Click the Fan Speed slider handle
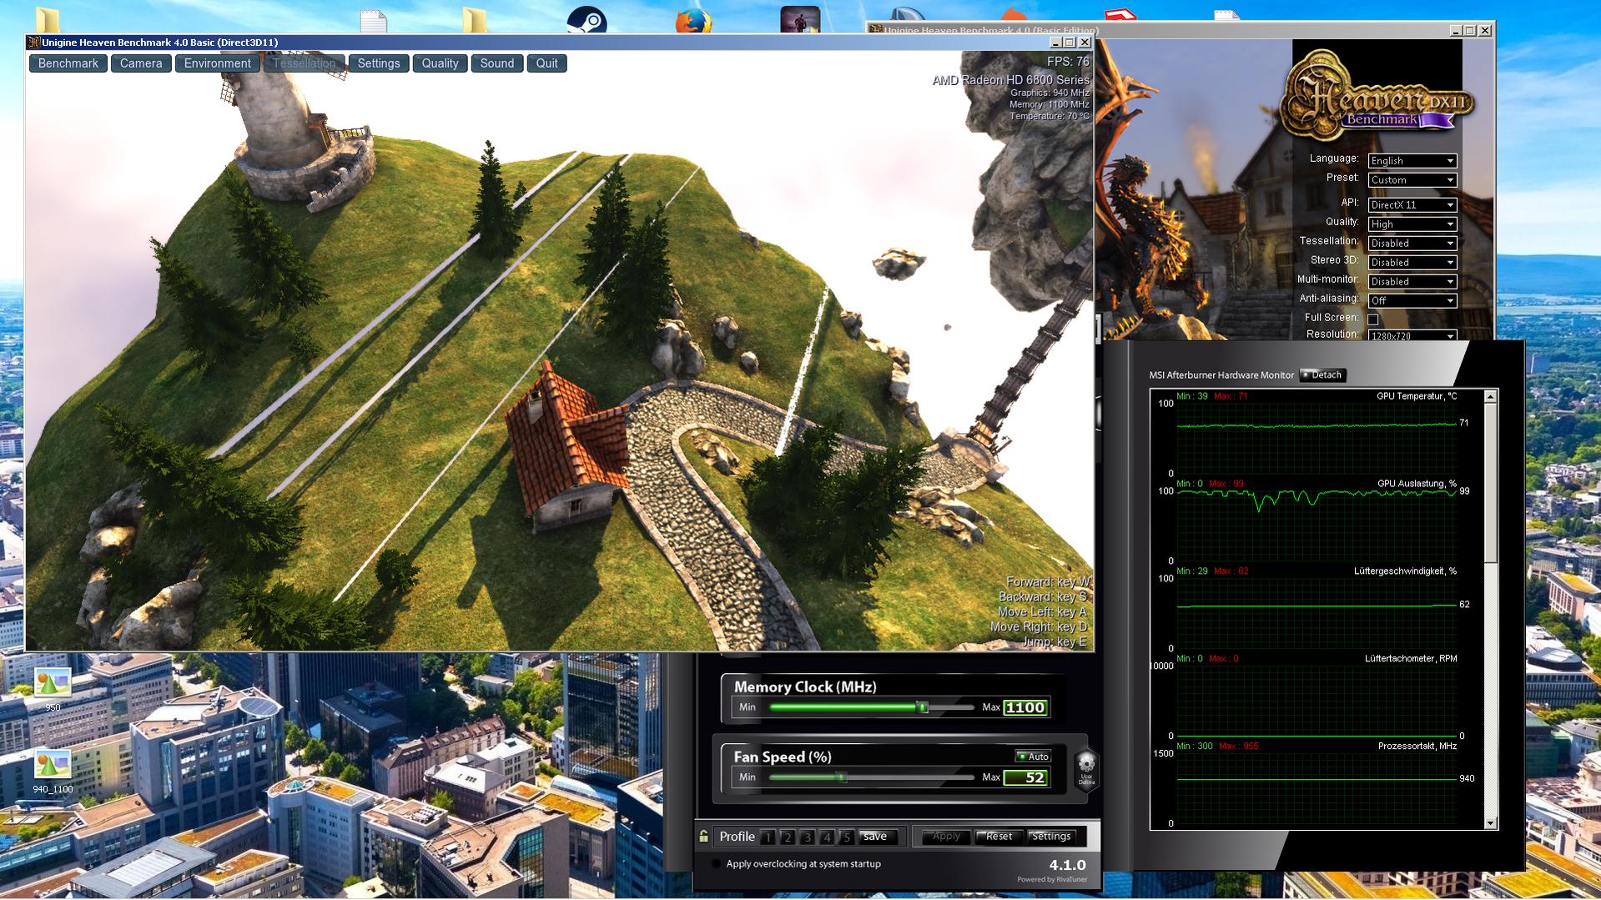The image size is (1601, 900). [x=842, y=777]
